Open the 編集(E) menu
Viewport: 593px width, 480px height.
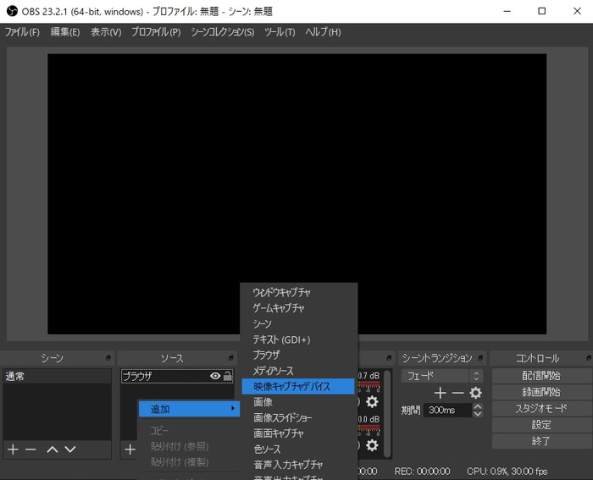65,32
